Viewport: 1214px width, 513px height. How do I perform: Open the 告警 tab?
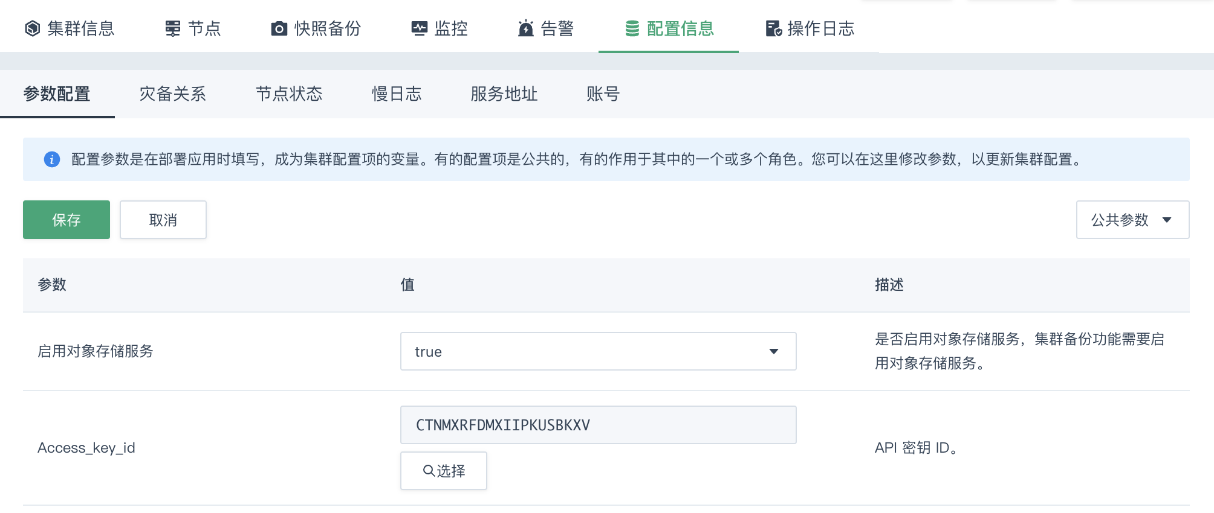pyautogui.click(x=546, y=28)
